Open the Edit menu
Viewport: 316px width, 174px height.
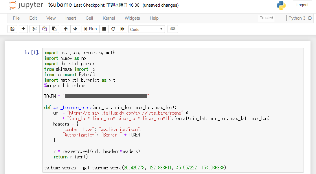tap(33, 18)
